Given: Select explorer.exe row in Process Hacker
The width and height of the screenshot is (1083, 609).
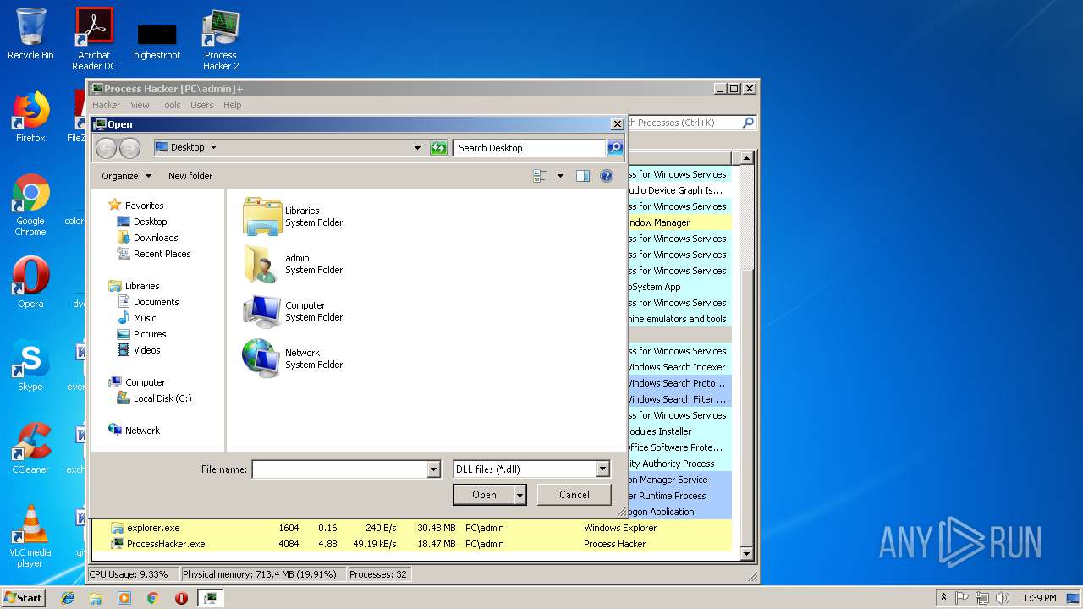Looking at the screenshot, I should click(x=411, y=528).
